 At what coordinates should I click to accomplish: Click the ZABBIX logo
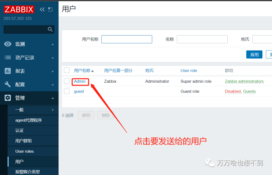coord(19,9)
